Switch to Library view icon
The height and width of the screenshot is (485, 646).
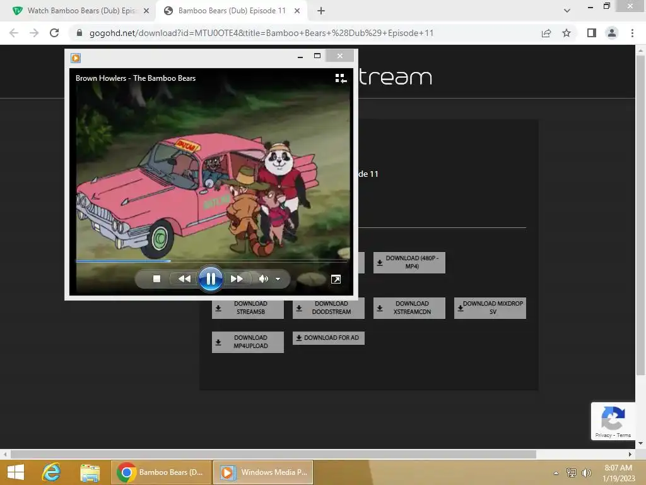coord(341,78)
